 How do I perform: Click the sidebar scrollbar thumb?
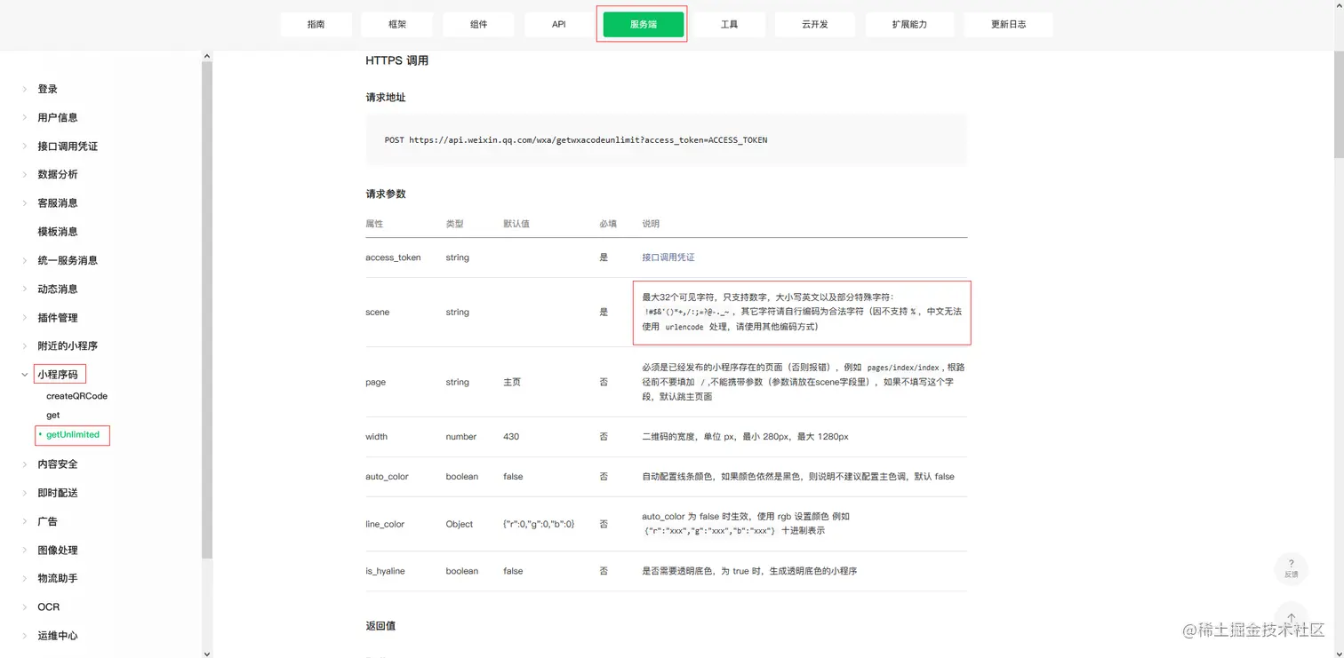[207, 311]
